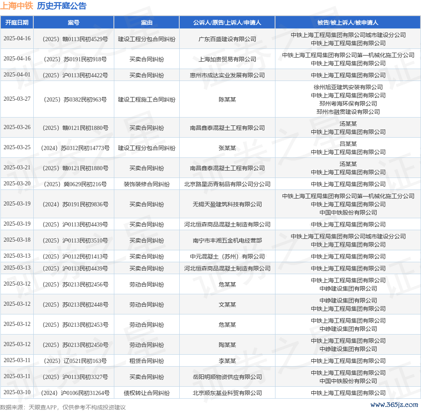Select plaintiff "惠州市成达实业发展有限公司"

(227, 76)
